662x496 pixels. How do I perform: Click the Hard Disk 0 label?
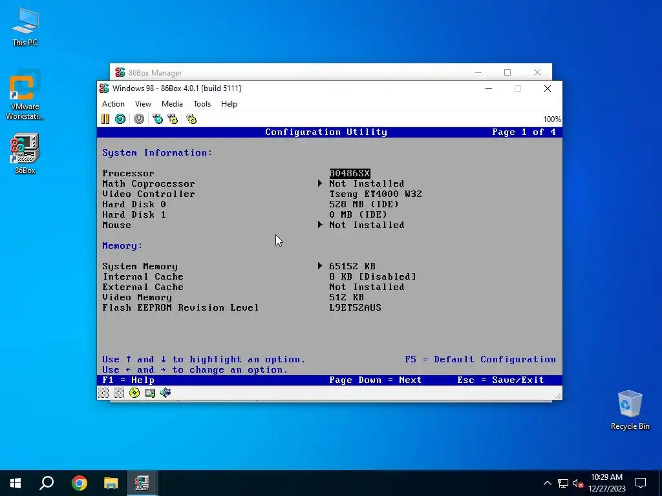click(x=134, y=204)
